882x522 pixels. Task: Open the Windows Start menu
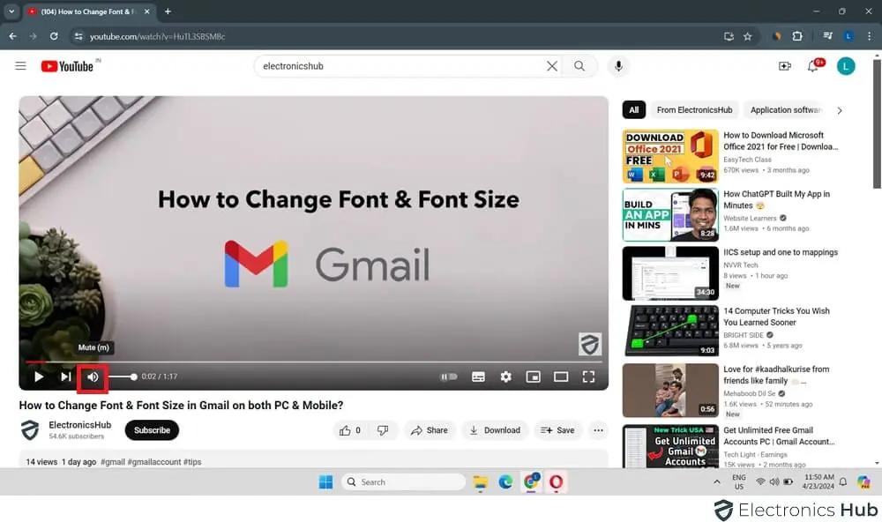(x=325, y=481)
